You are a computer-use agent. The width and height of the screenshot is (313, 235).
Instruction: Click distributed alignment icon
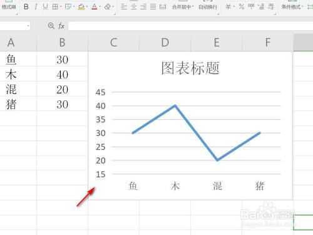pos(163,7)
